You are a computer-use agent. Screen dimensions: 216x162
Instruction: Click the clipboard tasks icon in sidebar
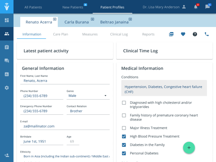coord(7,47)
